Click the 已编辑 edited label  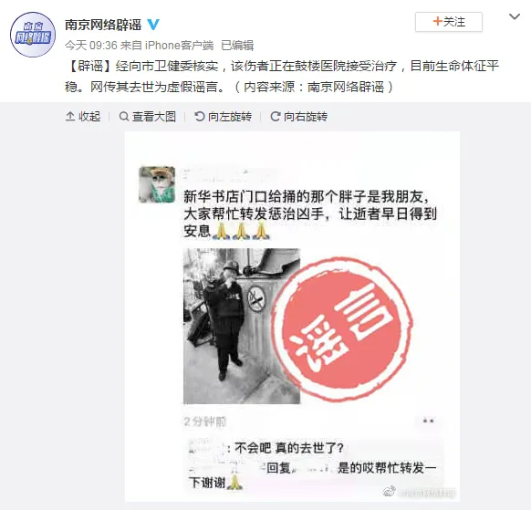click(237, 45)
